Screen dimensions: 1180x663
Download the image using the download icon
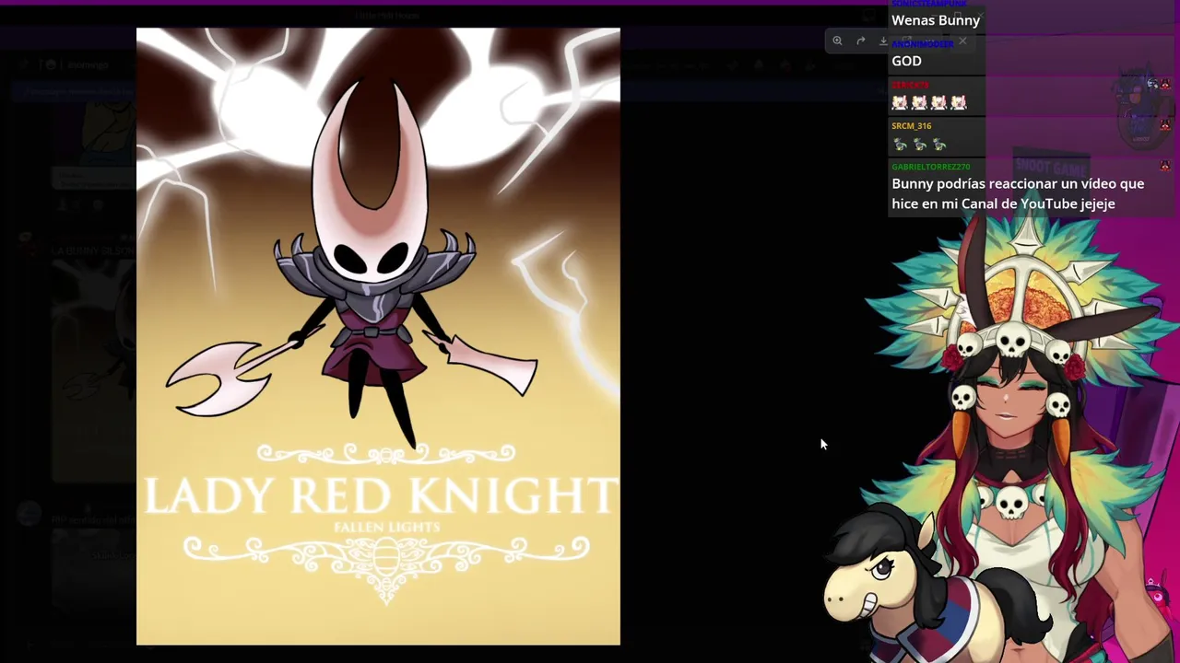pyautogui.click(x=883, y=41)
